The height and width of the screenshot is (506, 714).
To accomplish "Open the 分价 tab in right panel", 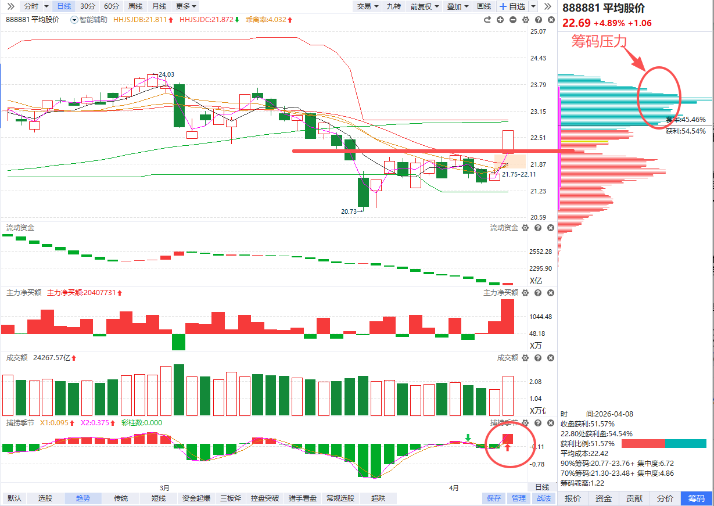I will (x=665, y=498).
